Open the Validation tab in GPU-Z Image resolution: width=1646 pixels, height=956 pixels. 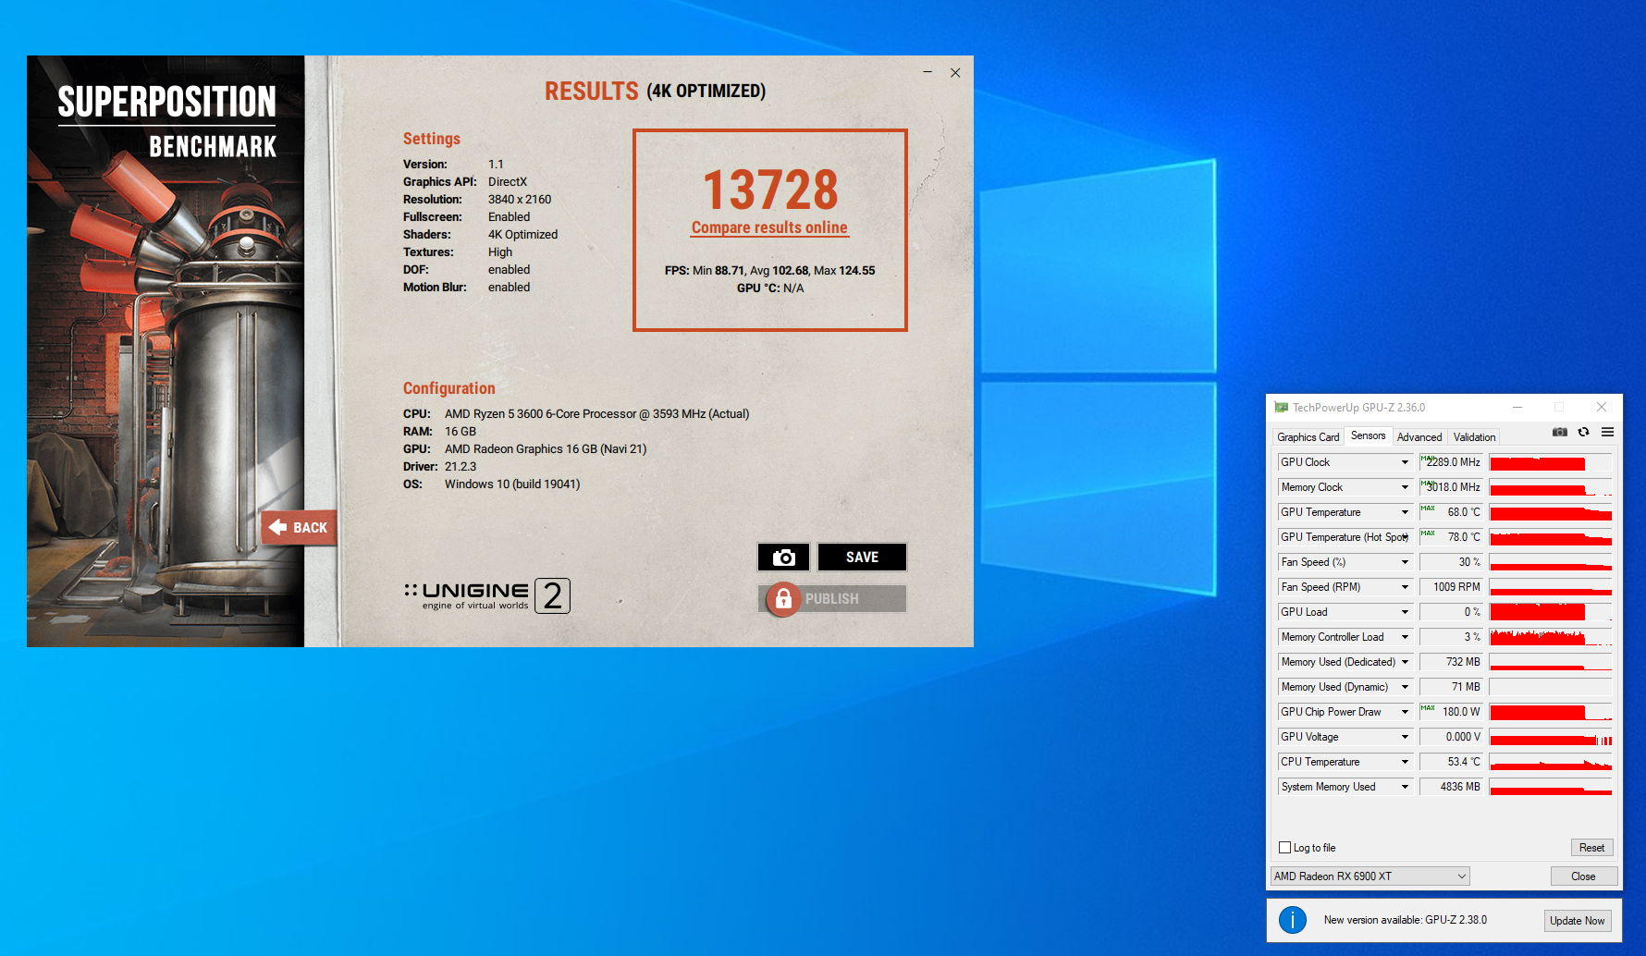click(x=1474, y=437)
